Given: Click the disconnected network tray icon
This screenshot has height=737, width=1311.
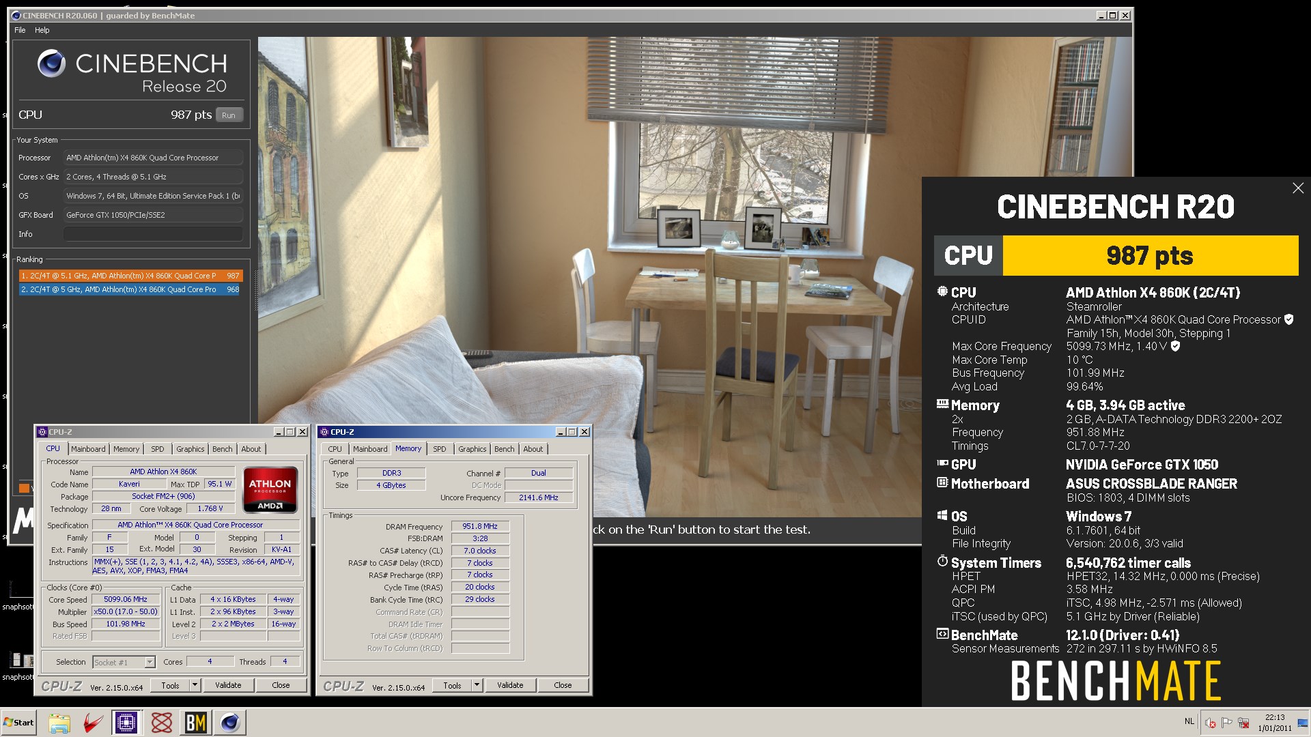Looking at the screenshot, I should coord(1243,723).
